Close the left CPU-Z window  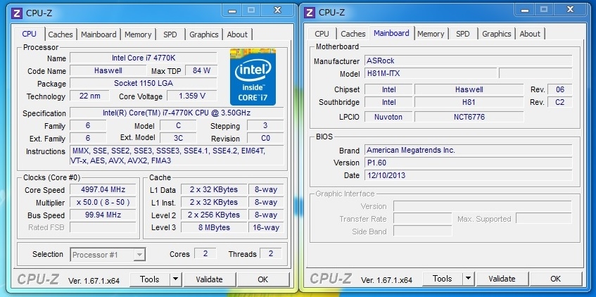coord(277,11)
